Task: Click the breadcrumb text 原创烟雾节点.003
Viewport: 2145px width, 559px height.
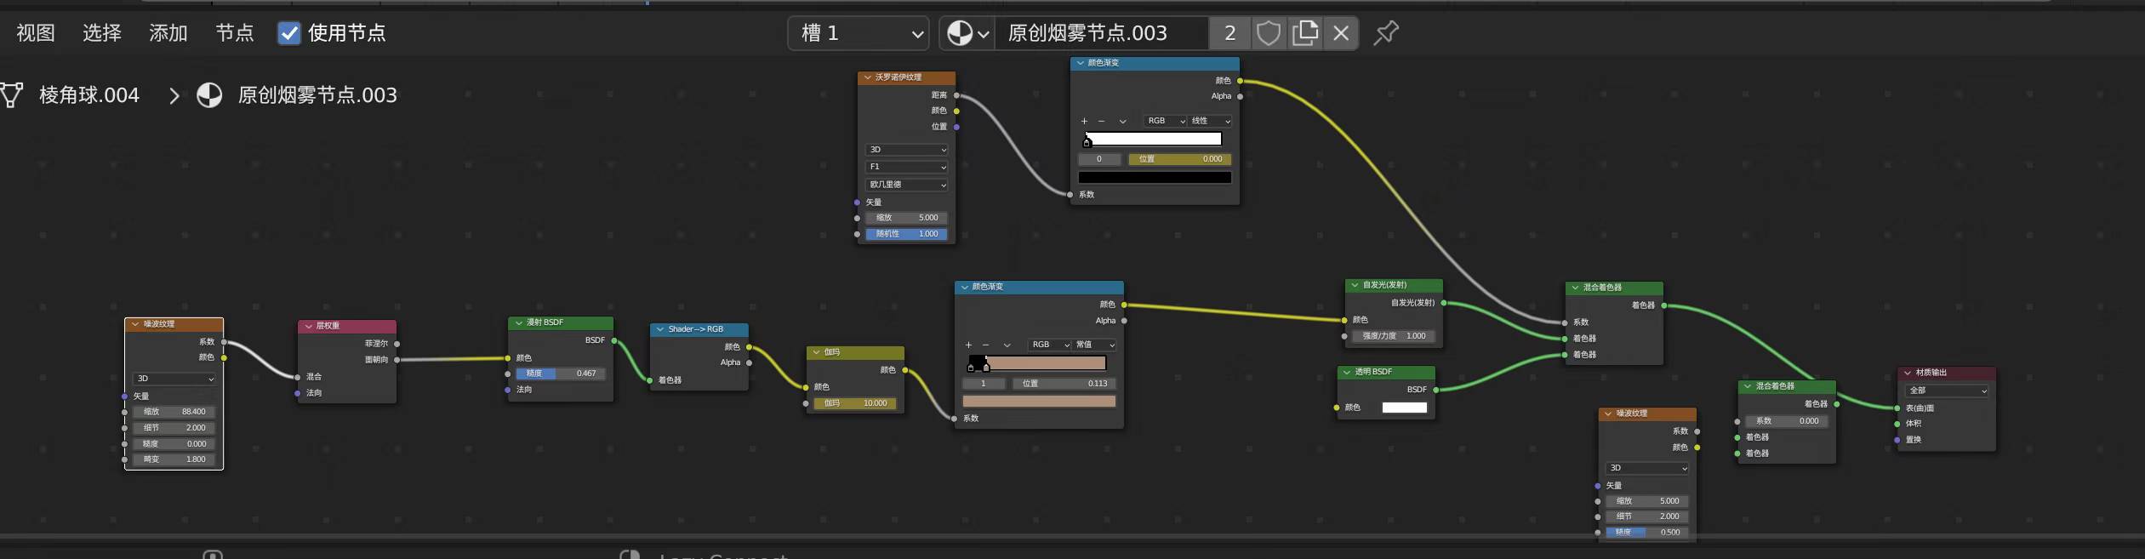Action: point(317,95)
